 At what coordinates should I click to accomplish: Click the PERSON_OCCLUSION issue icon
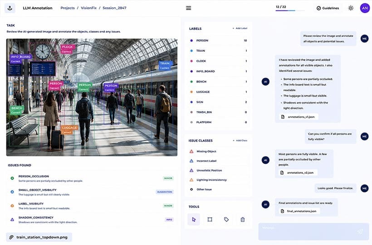[12, 178]
